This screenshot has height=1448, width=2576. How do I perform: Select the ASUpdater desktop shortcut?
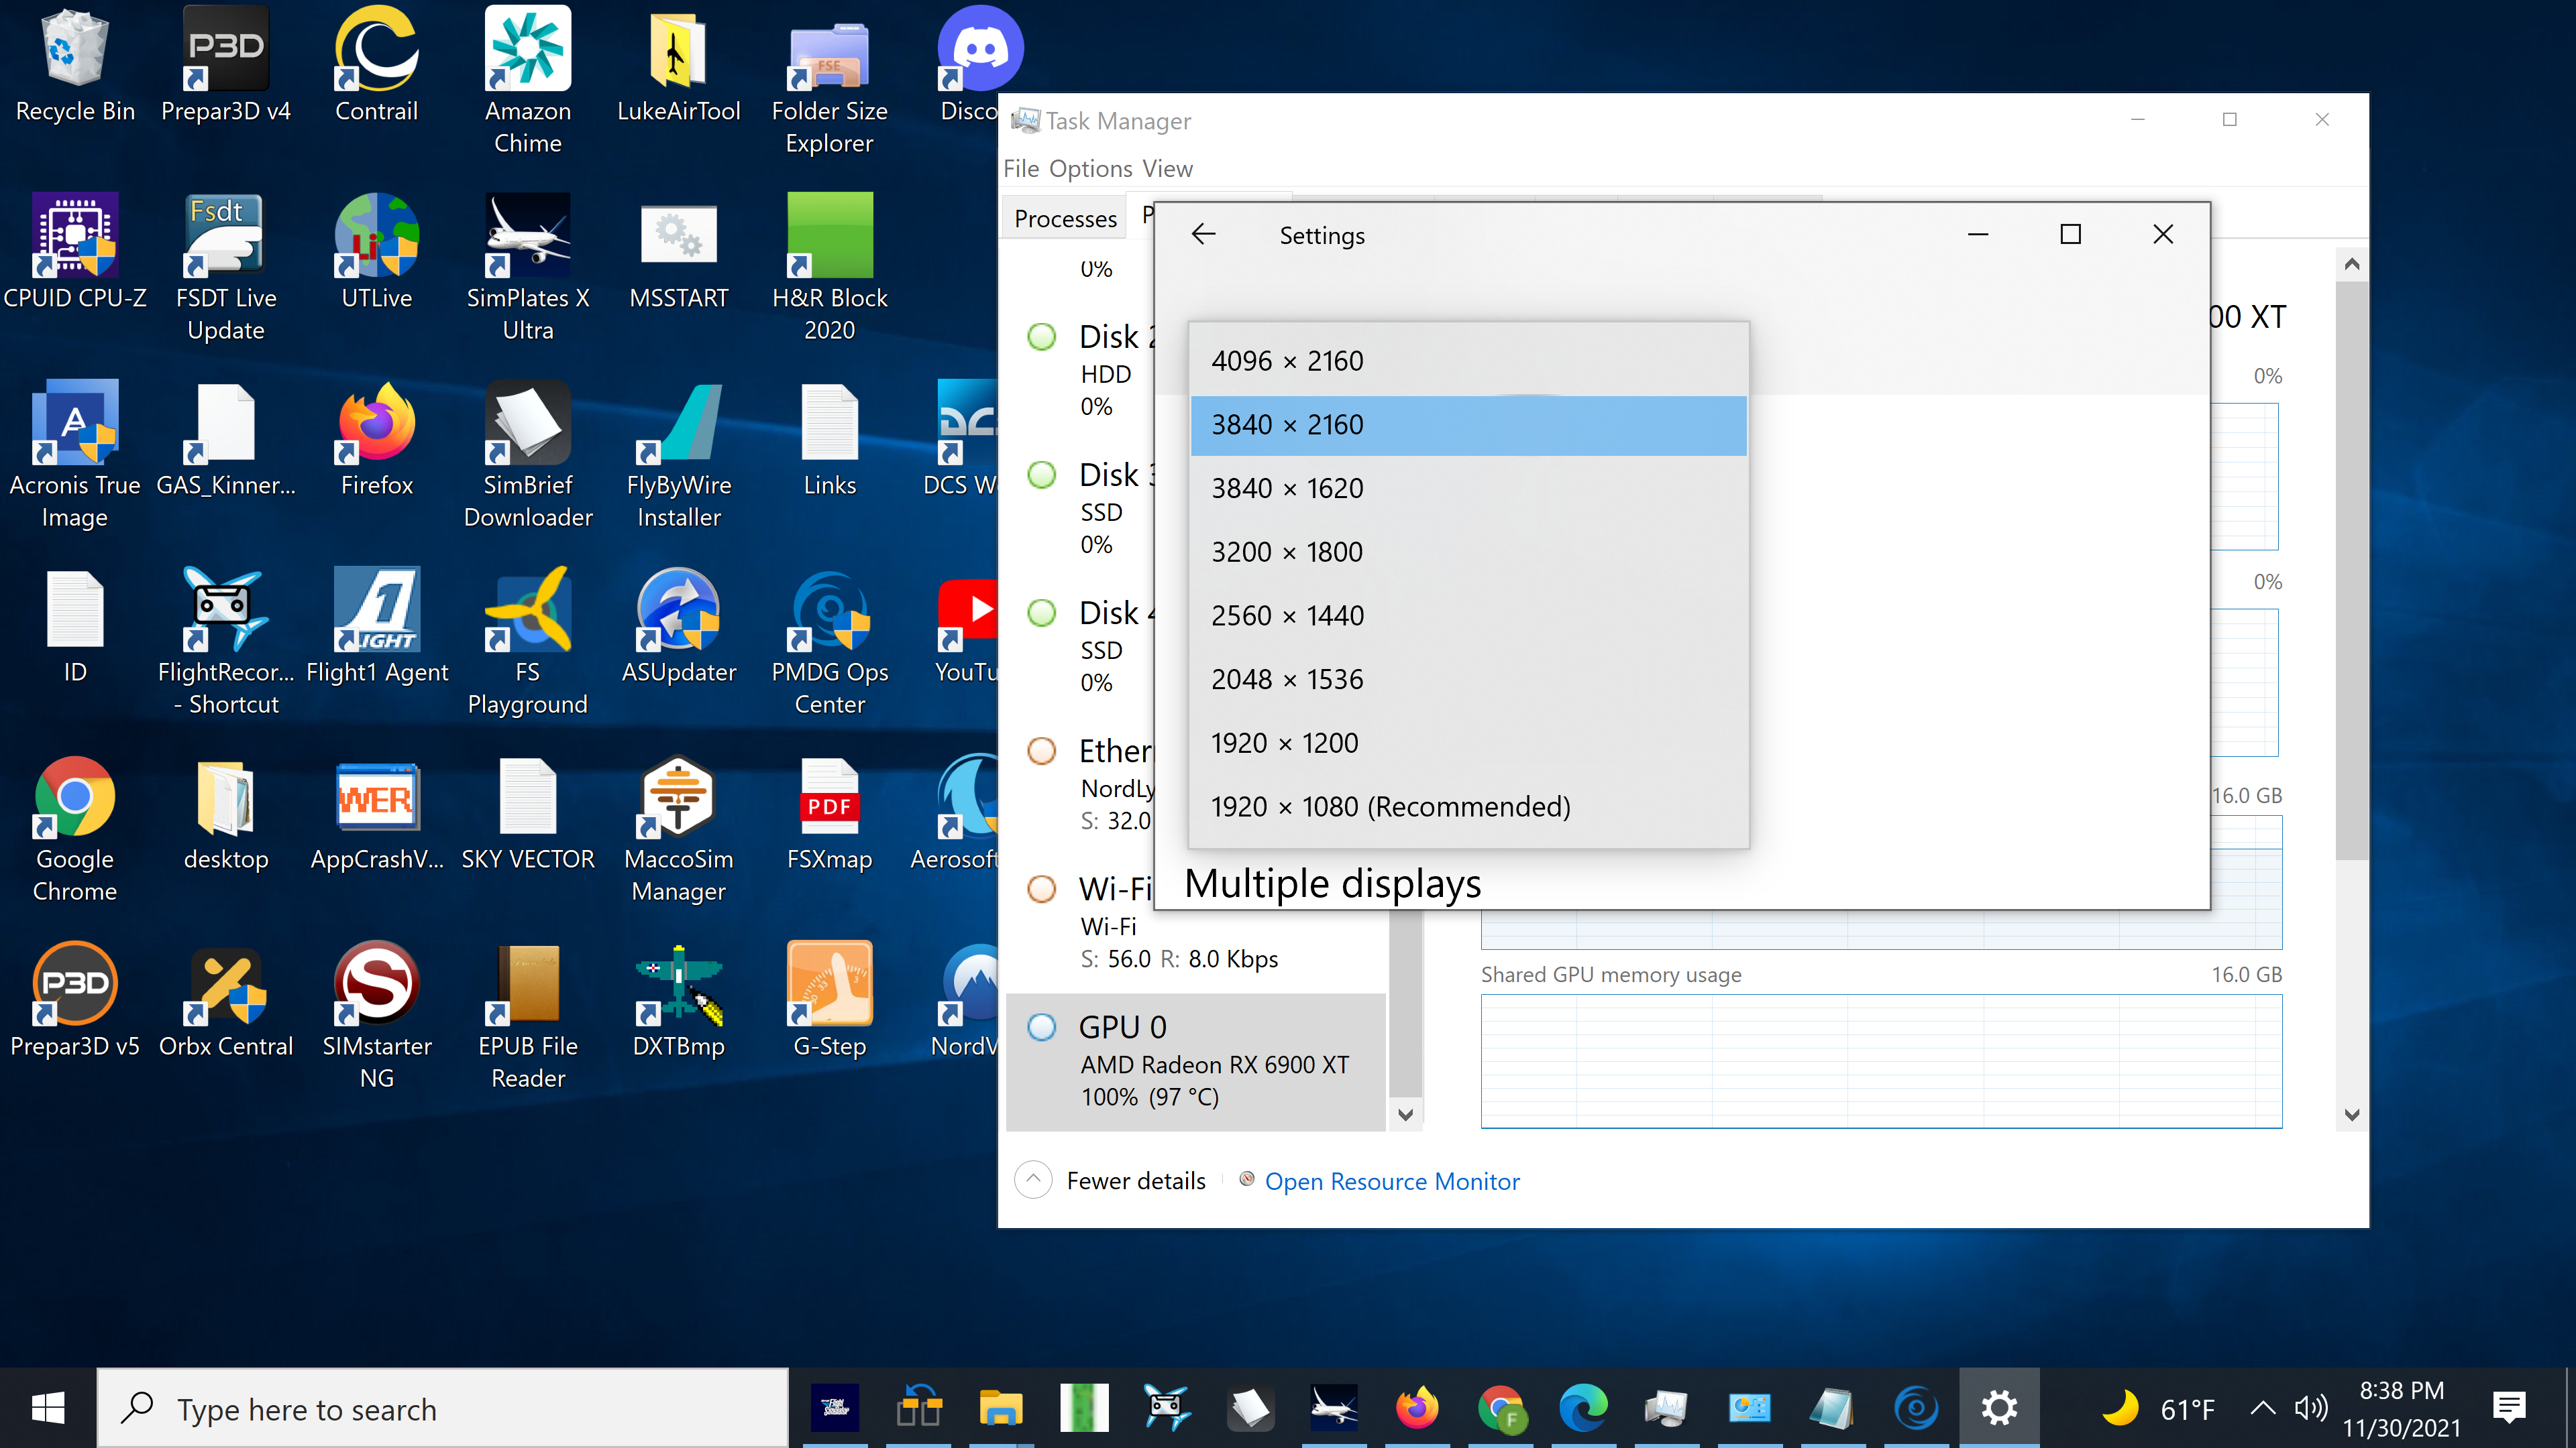click(679, 627)
